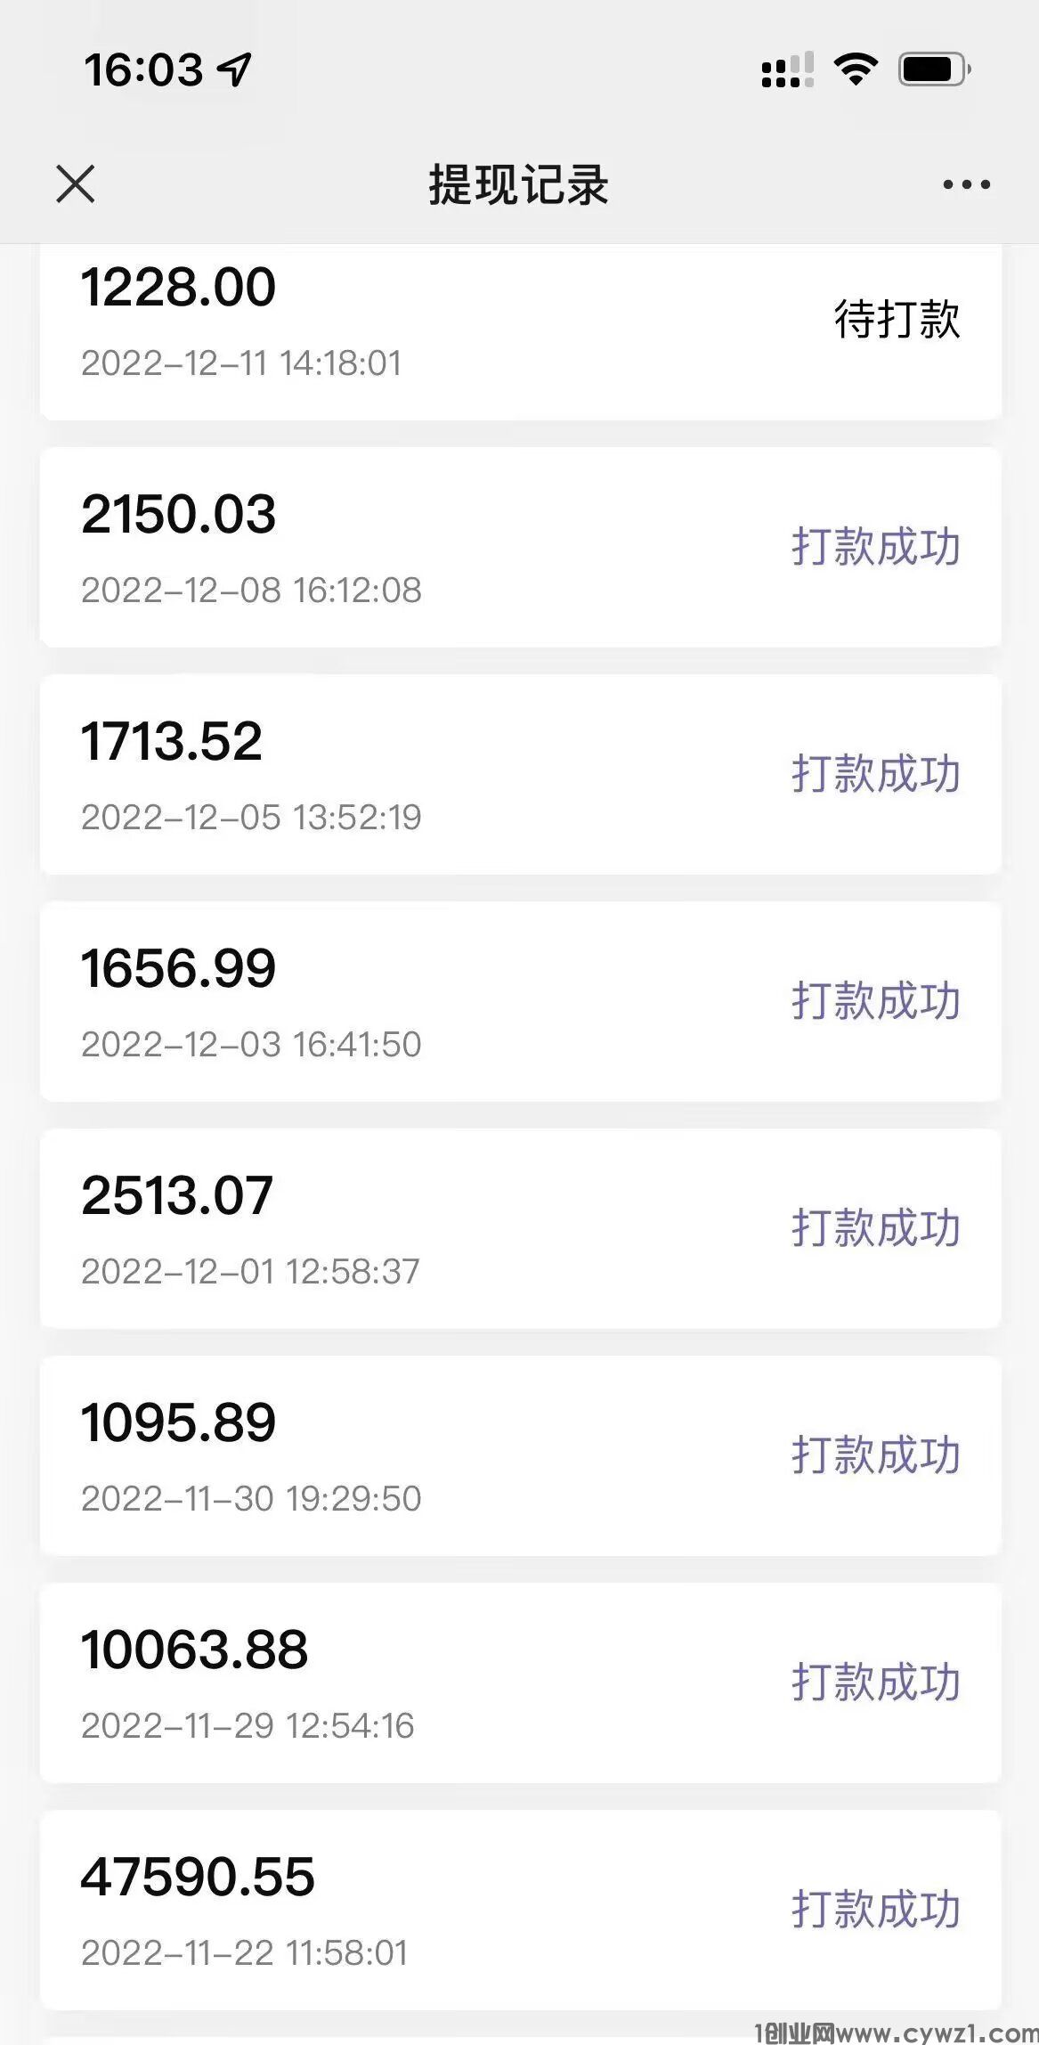Close the withdrawal records page

[x=76, y=184]
